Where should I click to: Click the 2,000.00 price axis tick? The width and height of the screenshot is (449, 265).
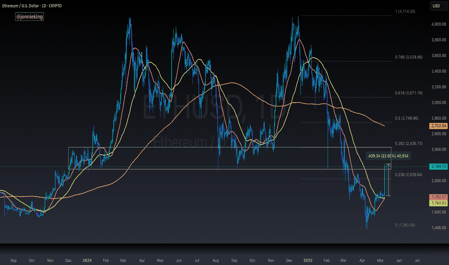click(439, 181)
